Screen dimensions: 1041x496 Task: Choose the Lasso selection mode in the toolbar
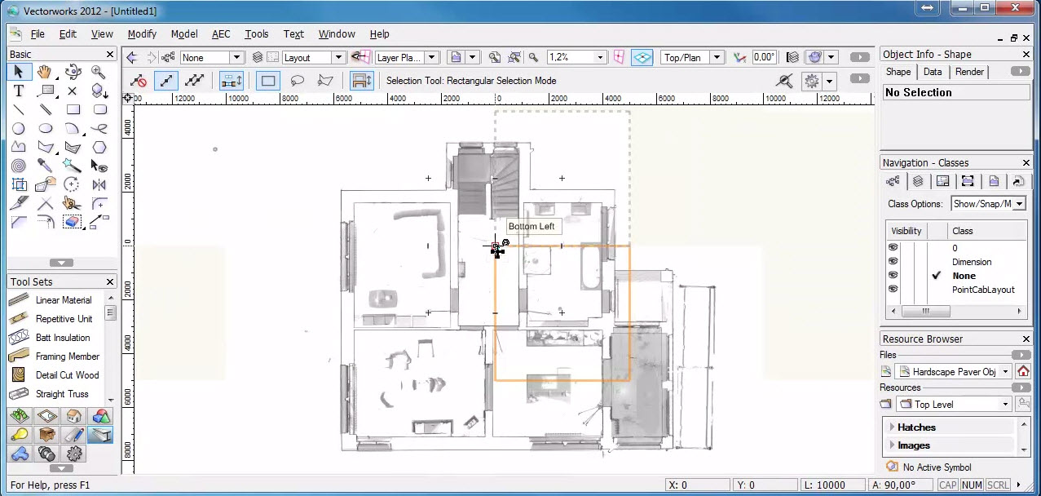point(298,80)
